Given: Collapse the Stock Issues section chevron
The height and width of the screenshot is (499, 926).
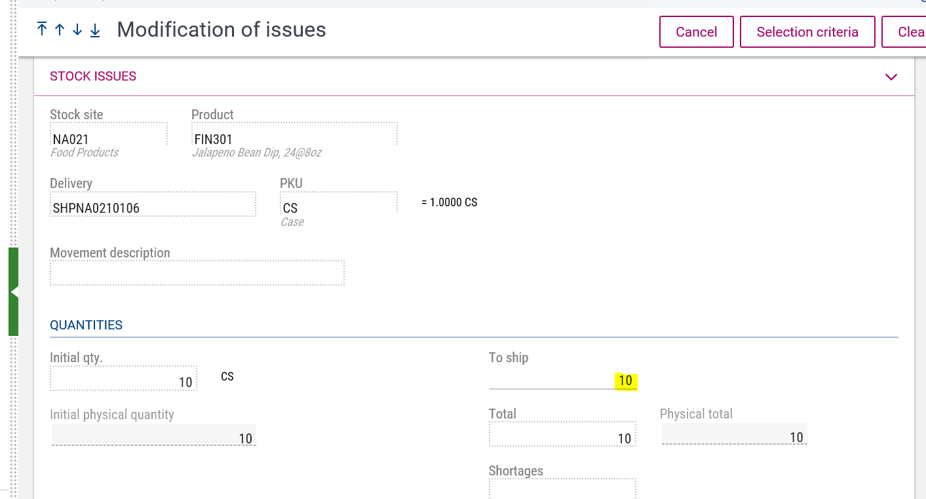Looking at the screenshot, I should (x=891, y=77).
